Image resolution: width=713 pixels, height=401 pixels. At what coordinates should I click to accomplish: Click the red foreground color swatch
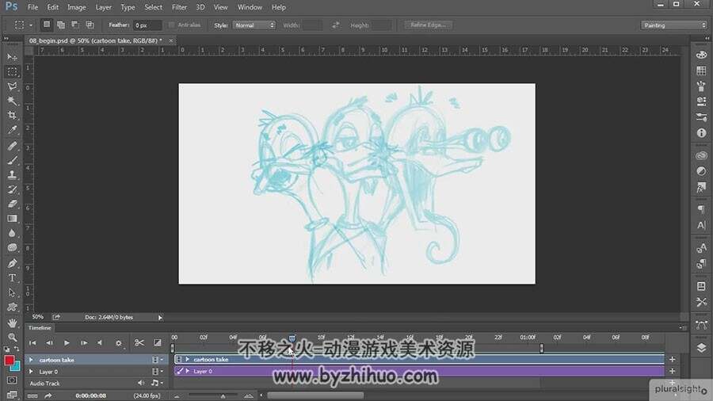tap(9, 360)
